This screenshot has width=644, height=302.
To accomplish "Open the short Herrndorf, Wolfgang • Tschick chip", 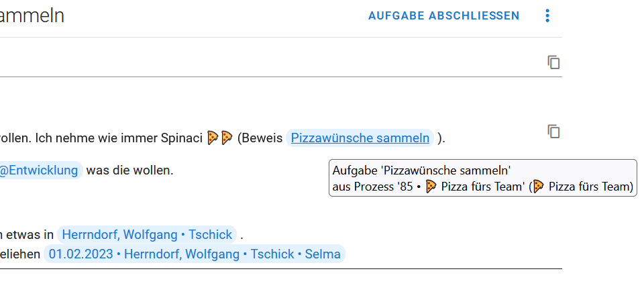I will coord(147,235).
